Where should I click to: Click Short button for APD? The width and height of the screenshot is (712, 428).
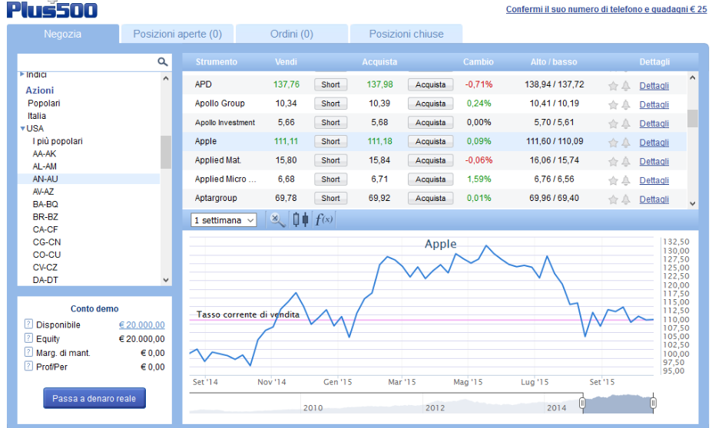[x=330, y=85]
